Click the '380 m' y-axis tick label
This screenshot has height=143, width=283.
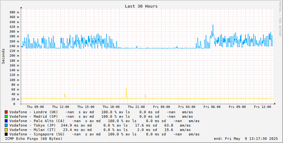(14, 12)
